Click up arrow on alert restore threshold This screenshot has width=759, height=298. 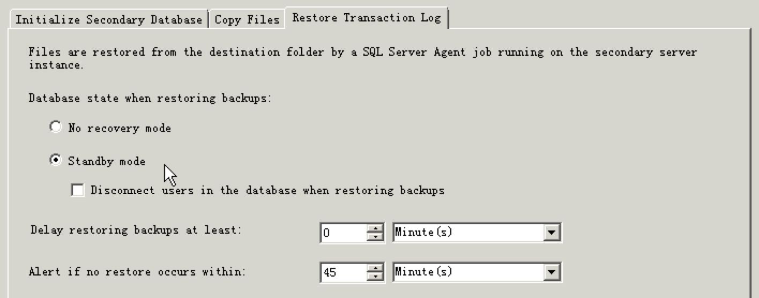(376, 267)
